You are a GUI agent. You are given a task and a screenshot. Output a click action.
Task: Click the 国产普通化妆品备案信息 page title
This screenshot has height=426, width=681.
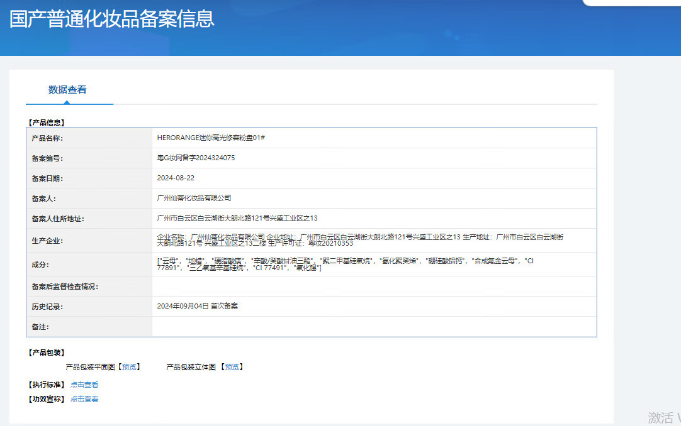(x=112, y=19)
